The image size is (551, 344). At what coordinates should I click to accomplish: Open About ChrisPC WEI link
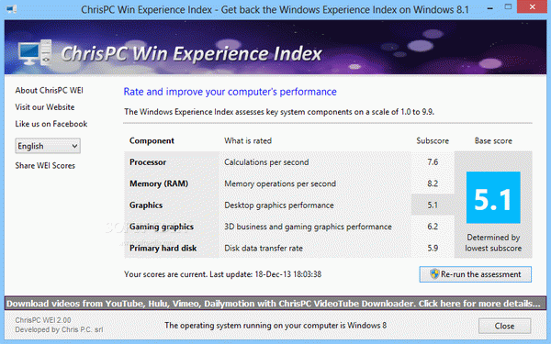click(x=50, y=91)
